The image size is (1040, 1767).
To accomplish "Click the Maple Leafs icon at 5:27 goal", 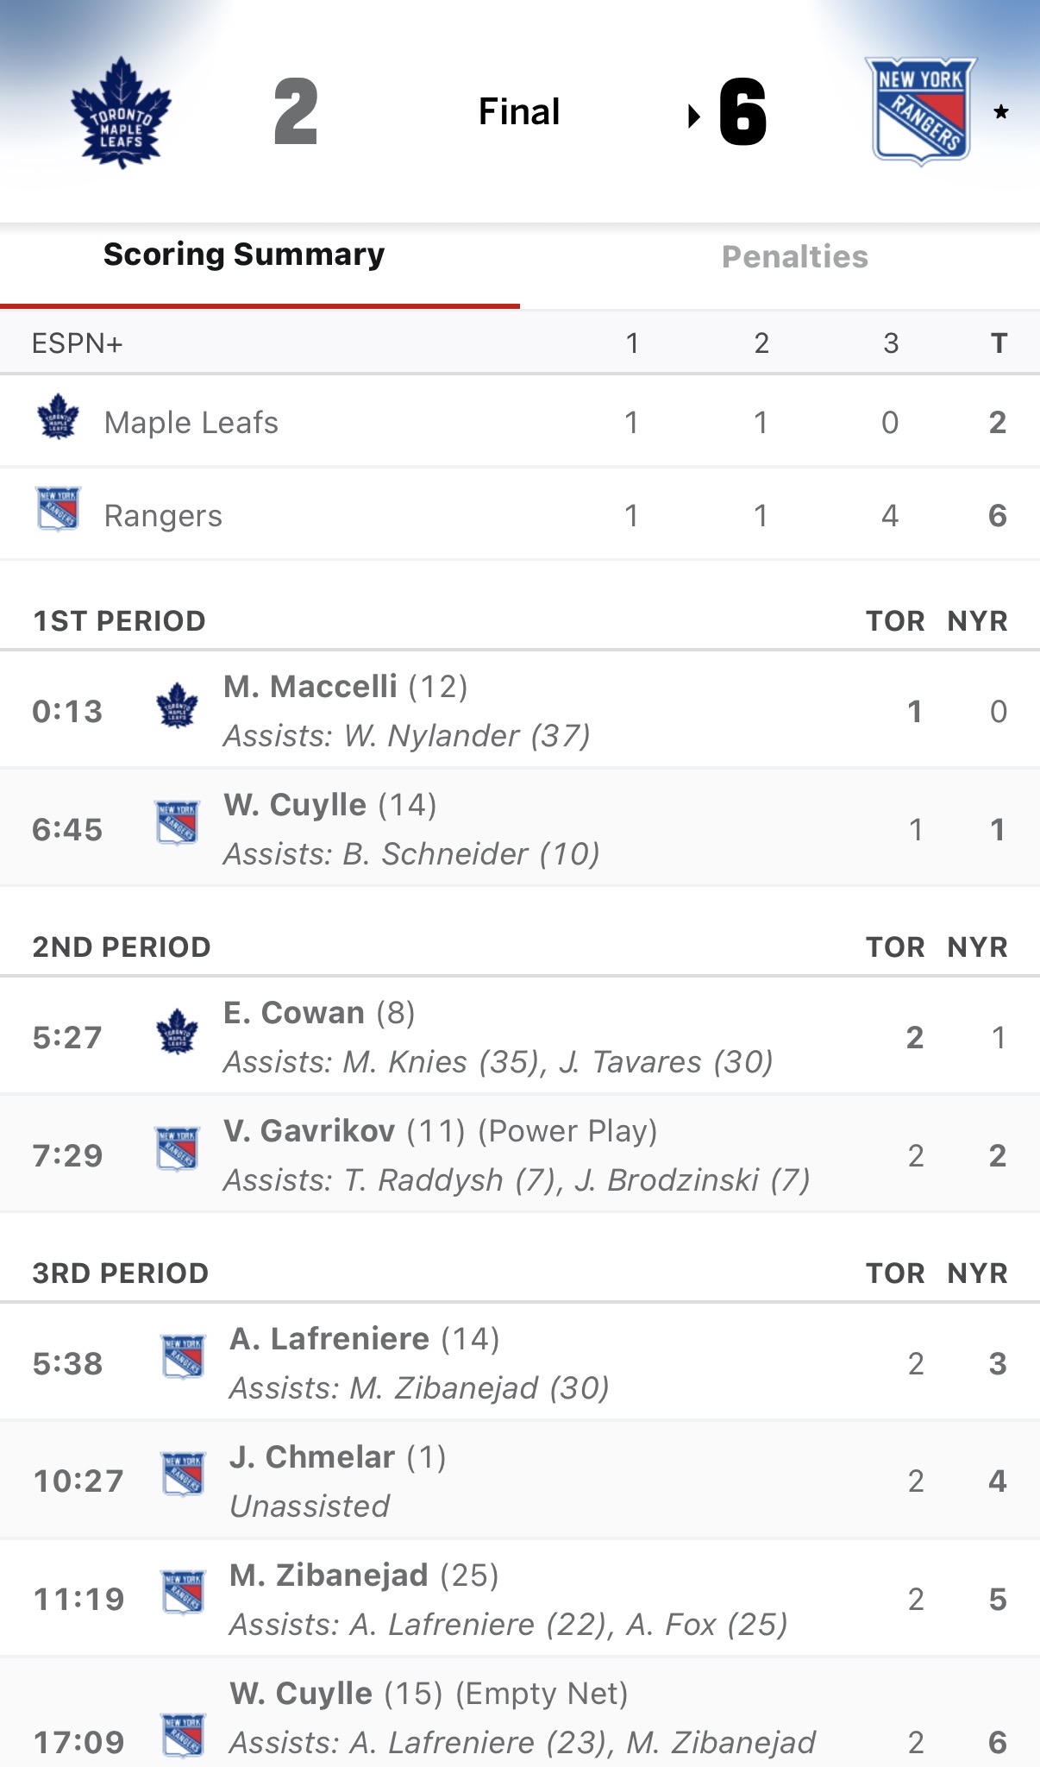I will [178, 1032].
